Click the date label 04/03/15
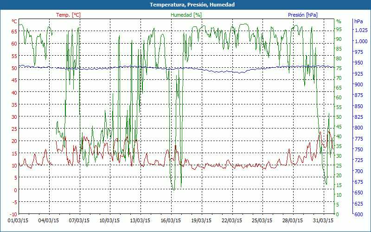Screen dimensions: 371x232 [49, 220]
